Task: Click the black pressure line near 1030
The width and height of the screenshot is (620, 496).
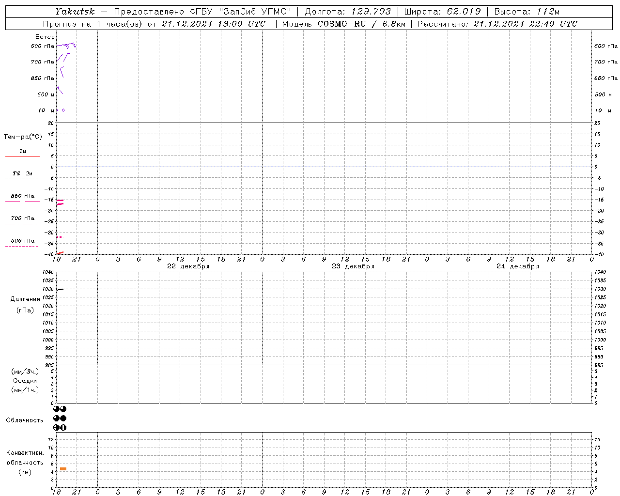Action: [x=60, y=290]
